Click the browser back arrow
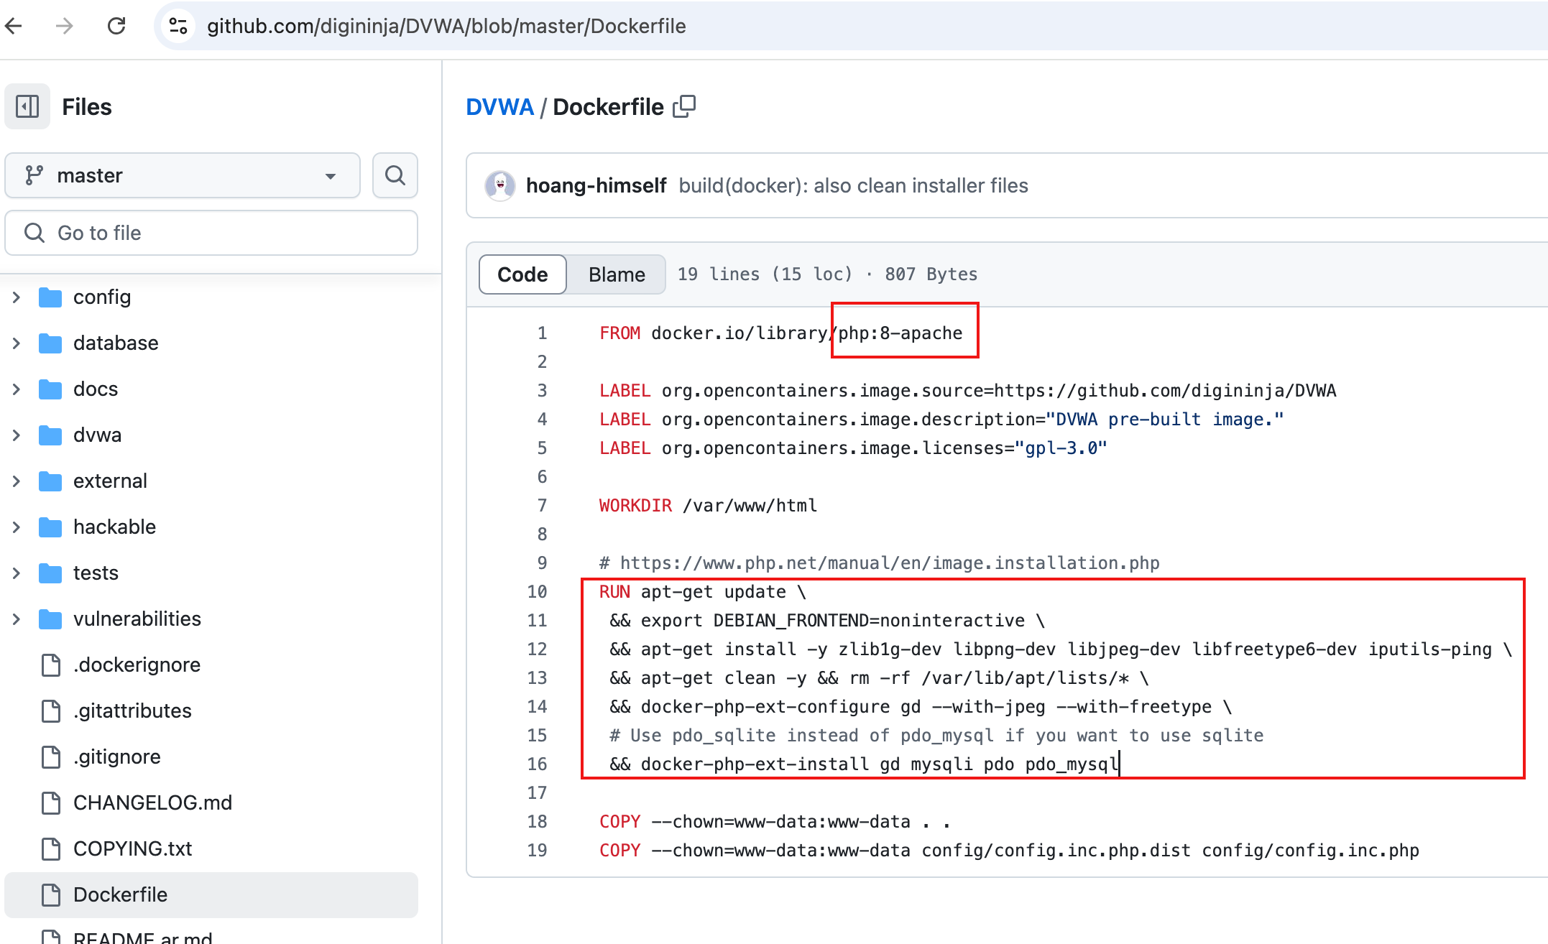 [x=14, y=26]
